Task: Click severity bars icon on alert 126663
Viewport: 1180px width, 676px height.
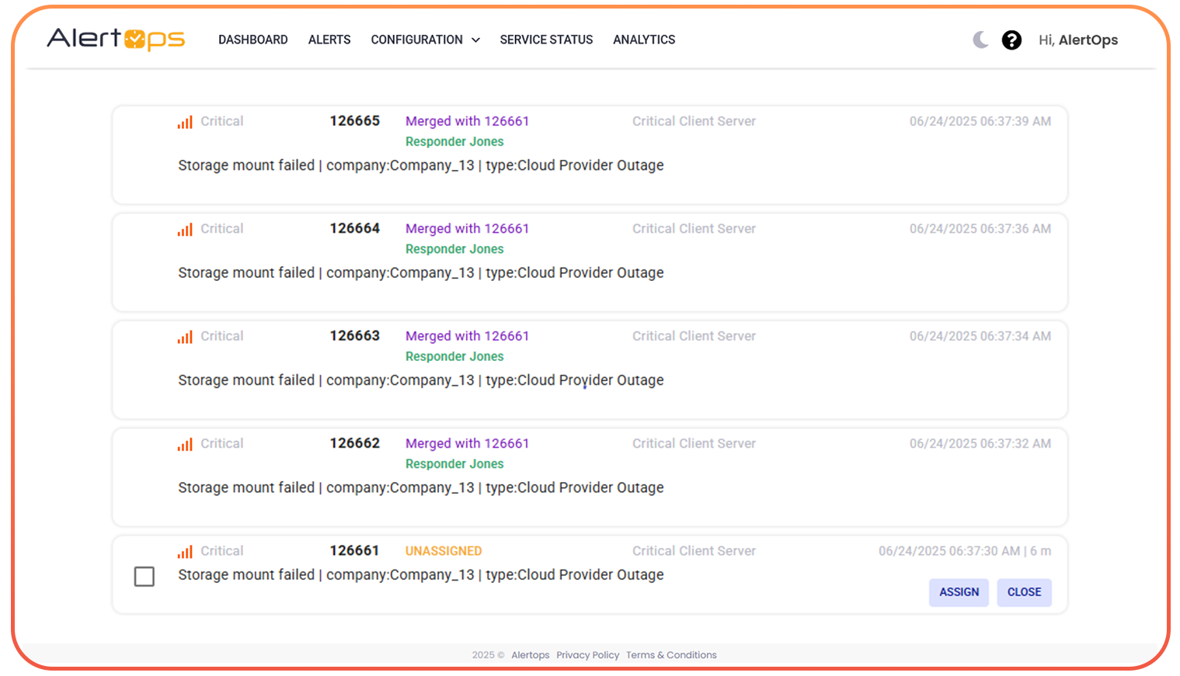Action: pos(185,337)
